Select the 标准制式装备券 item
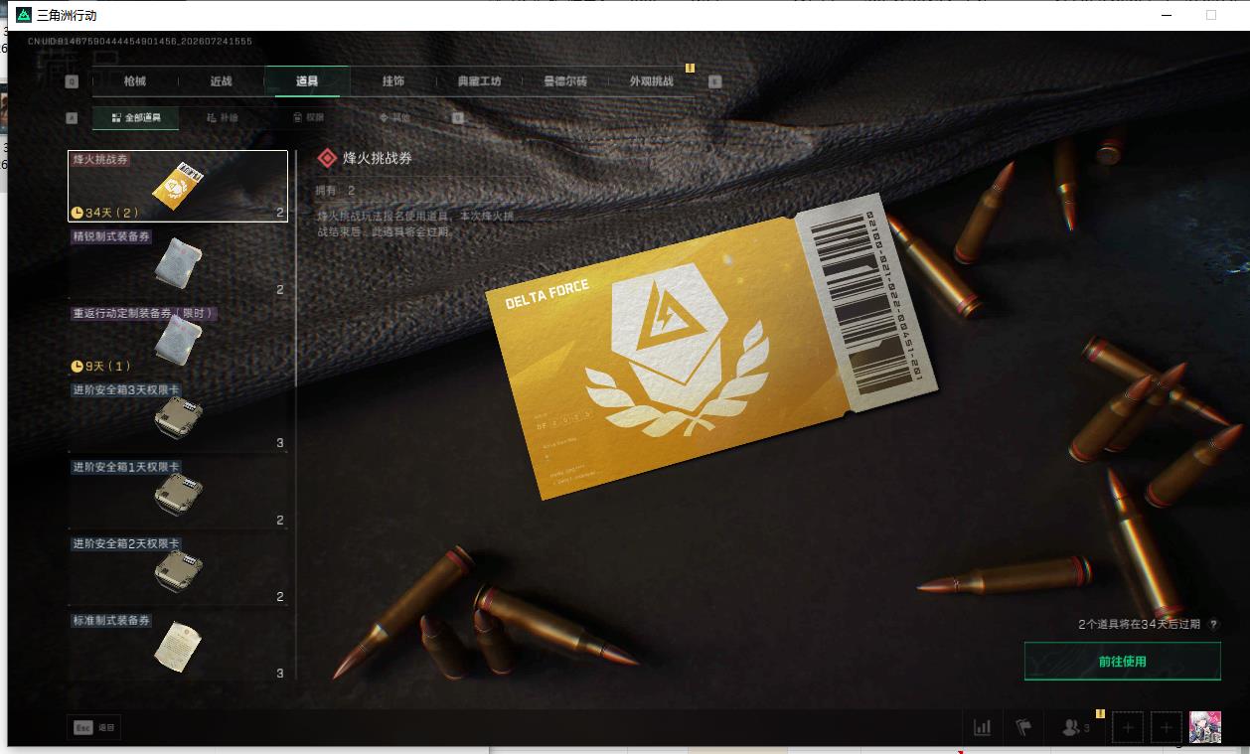Viewport: 1250px width, 754px height. (178, 646)
